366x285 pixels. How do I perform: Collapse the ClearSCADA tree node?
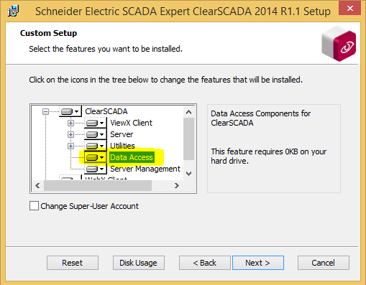[45, 111]
